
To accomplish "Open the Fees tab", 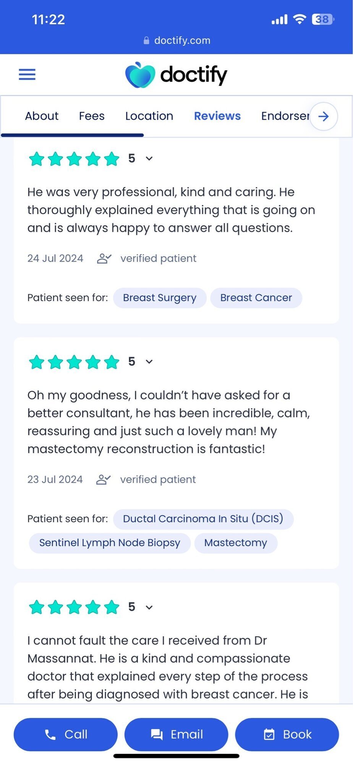I will tap(92, 116).
